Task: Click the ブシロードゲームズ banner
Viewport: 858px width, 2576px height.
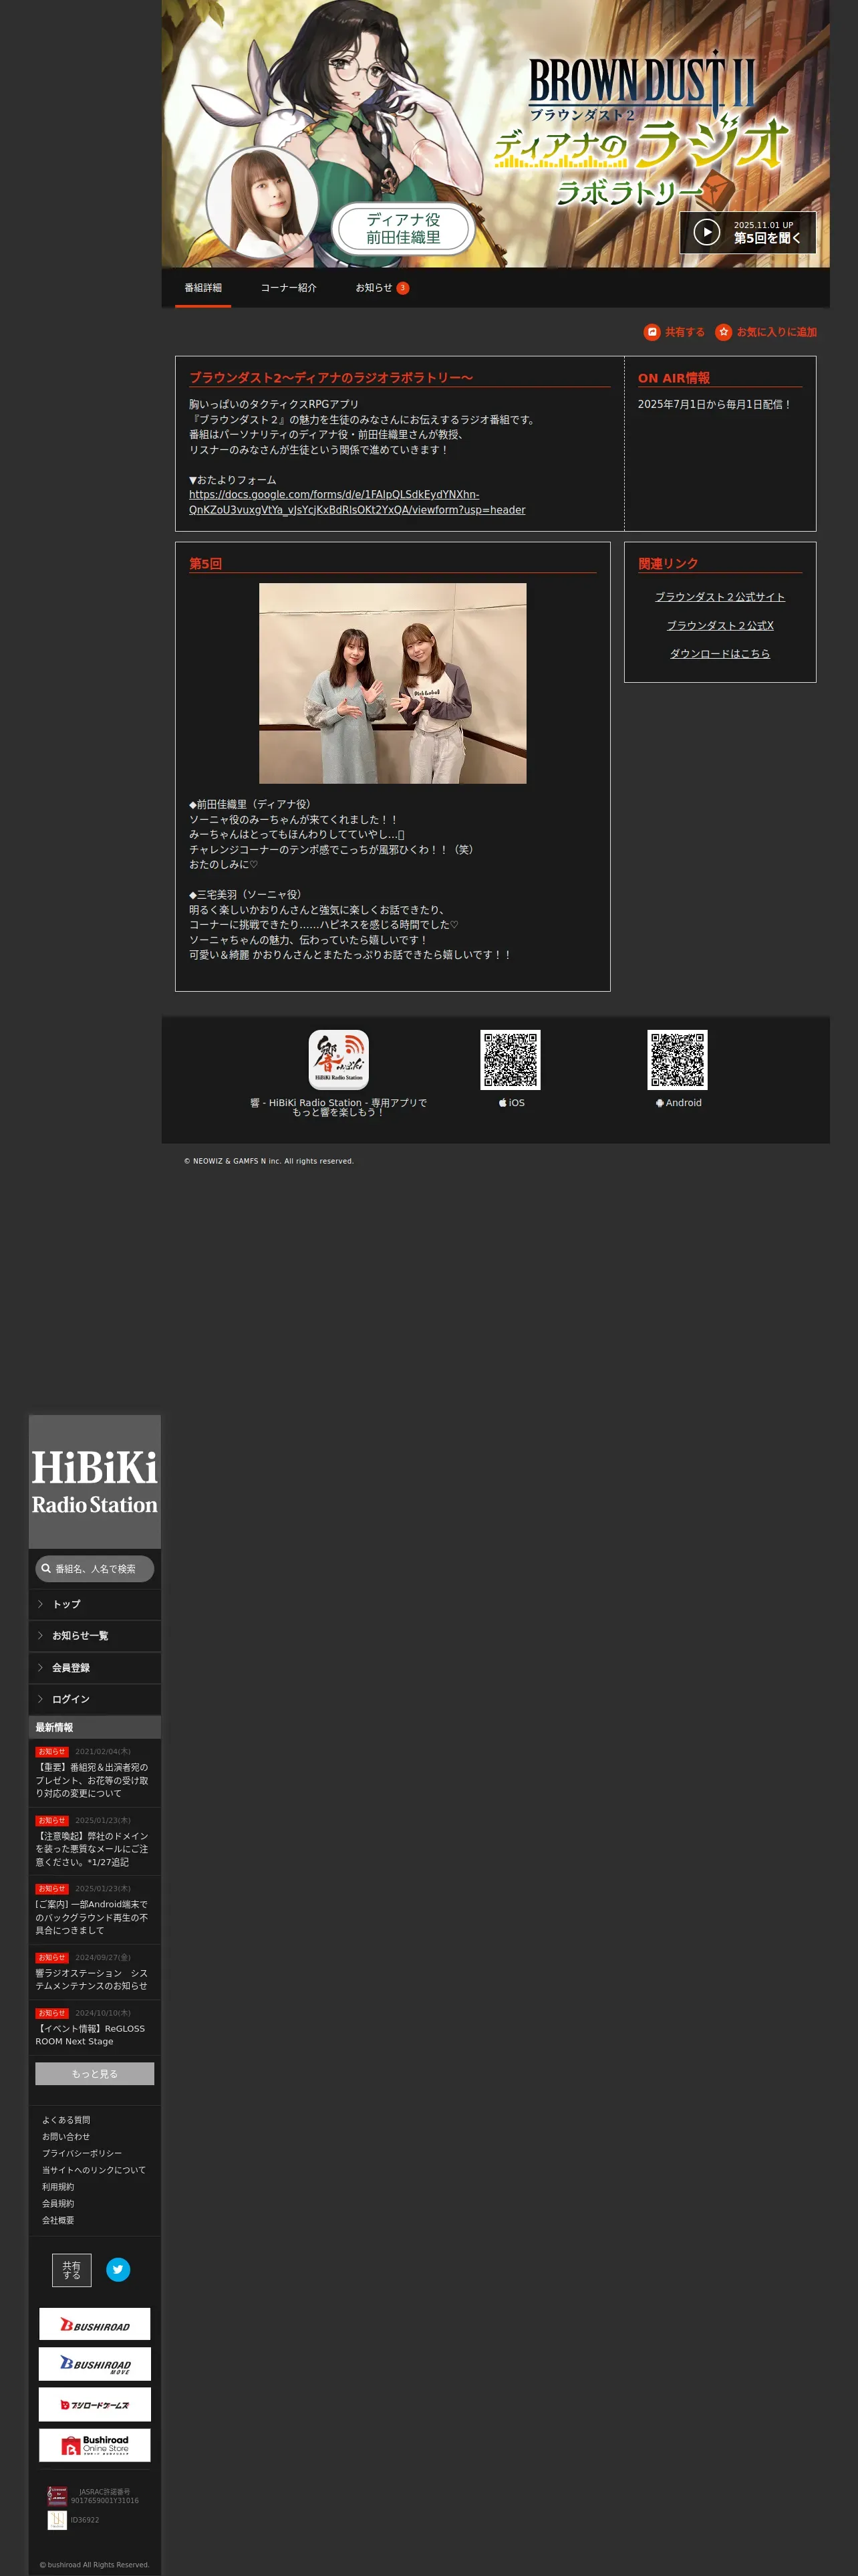Action: [x=95, y=2405]
